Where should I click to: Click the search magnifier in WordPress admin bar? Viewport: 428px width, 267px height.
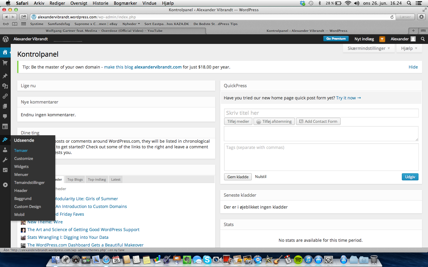(x=423, y=39)
